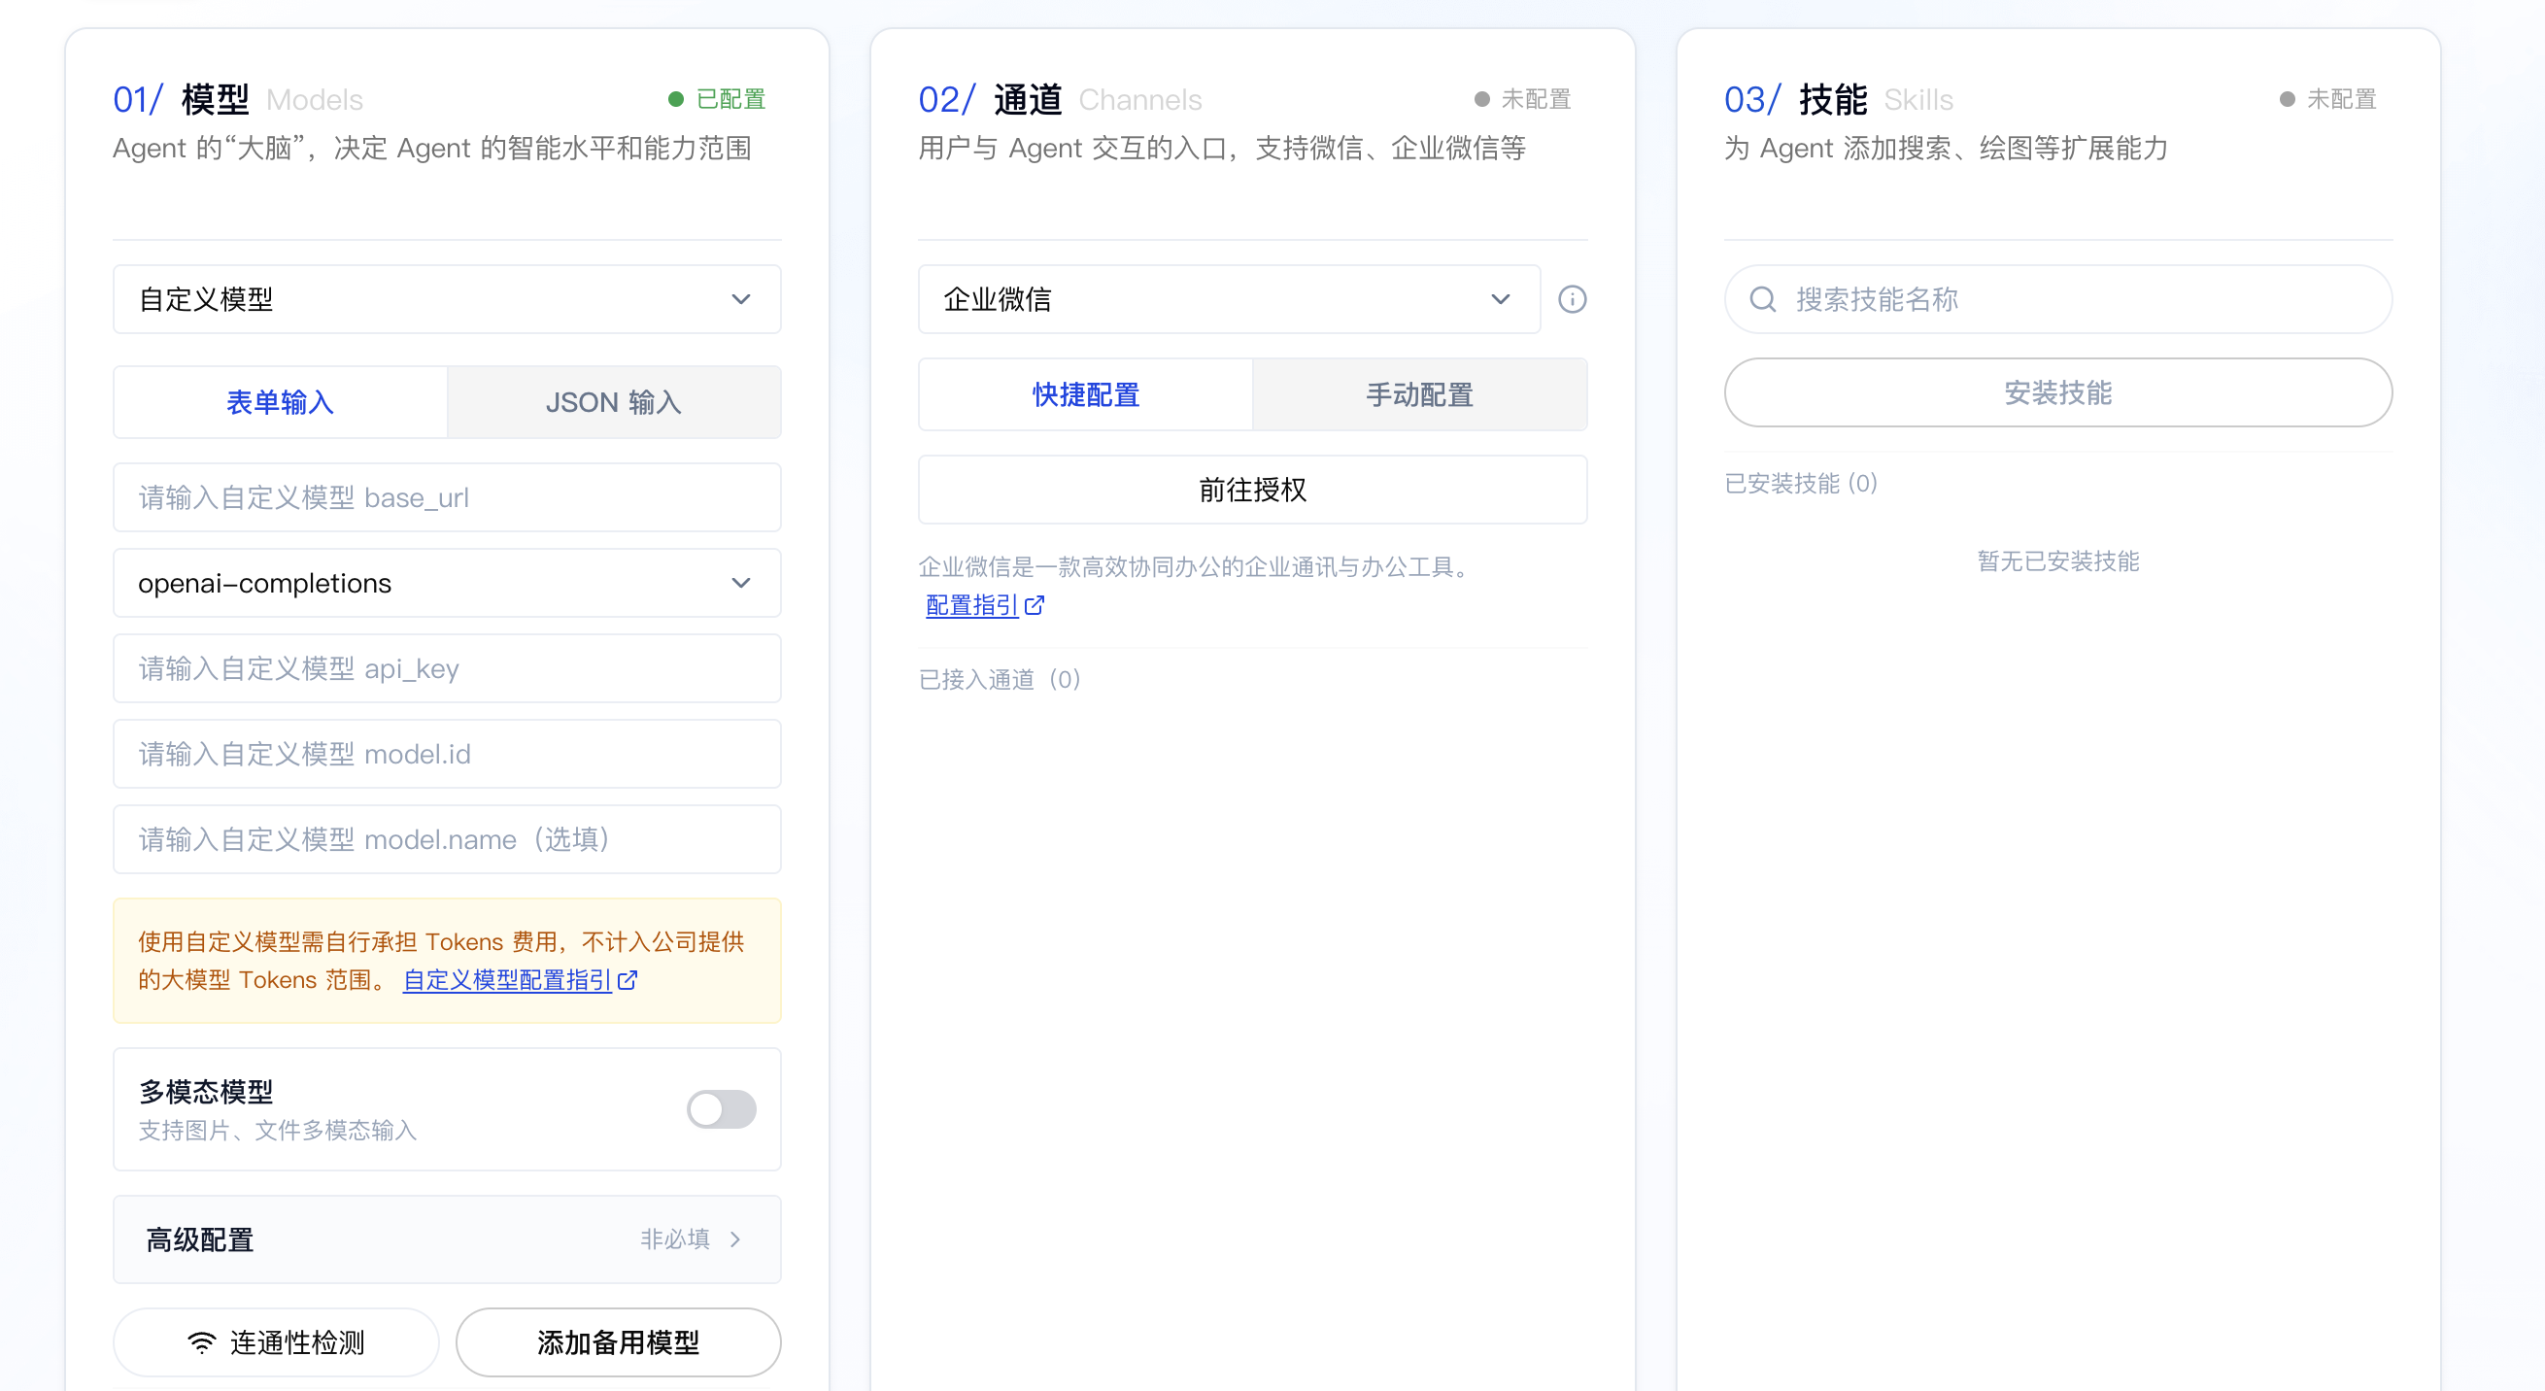
Task: Click external link icon after 配置指引
Action: (x=1035, y=605)
